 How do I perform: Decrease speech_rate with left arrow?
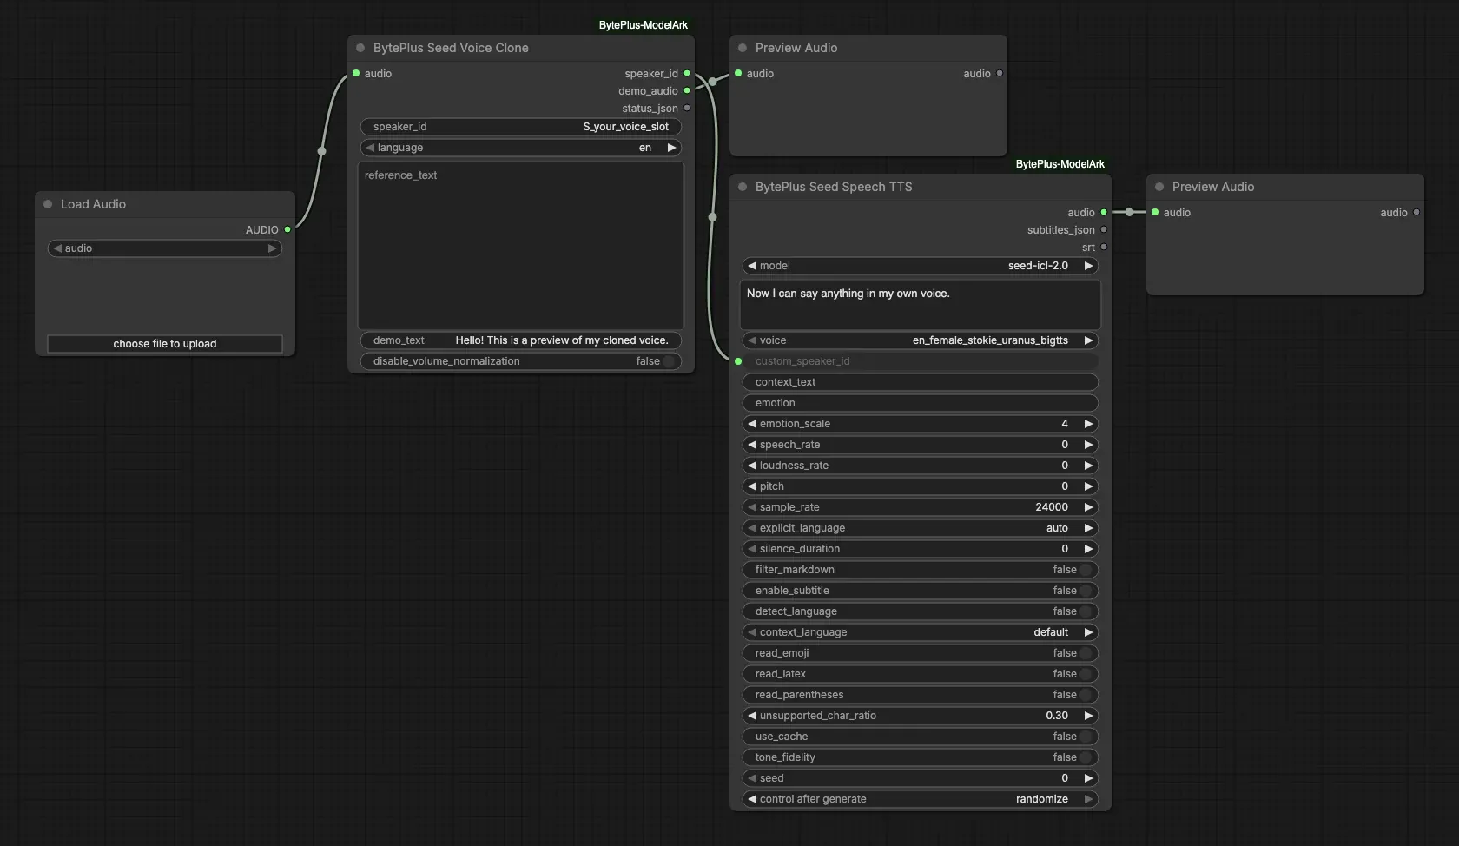click(752, 445)
